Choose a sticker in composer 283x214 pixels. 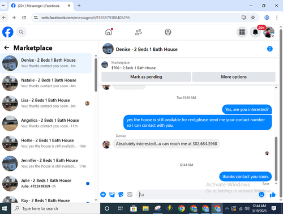click(x=121, y=194)
